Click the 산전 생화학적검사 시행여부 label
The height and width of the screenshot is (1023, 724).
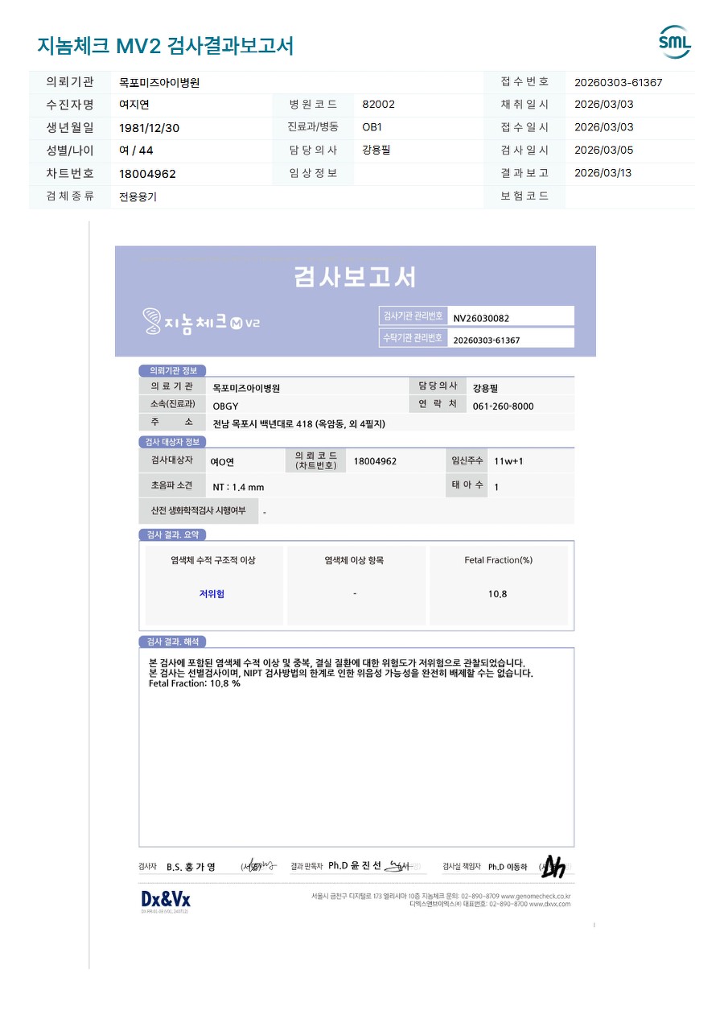coord(198,510)
